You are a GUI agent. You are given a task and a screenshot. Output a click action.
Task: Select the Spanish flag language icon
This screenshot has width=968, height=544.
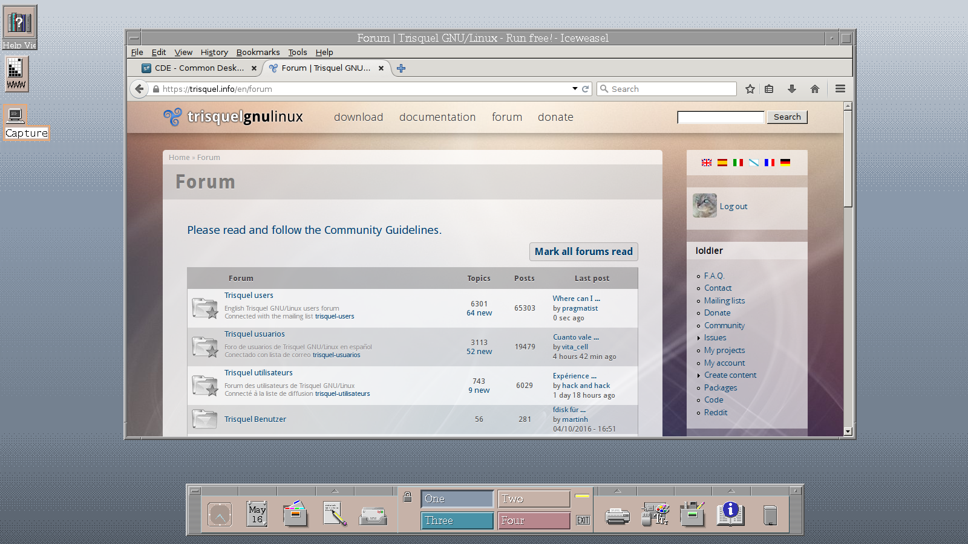point(722,163)
